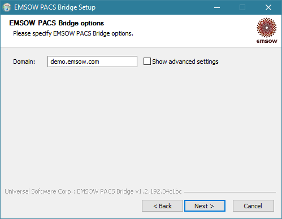This screenshot has width=282, height=219.
Task: Click the separator line beside the version text
Action: coord(230,192)
